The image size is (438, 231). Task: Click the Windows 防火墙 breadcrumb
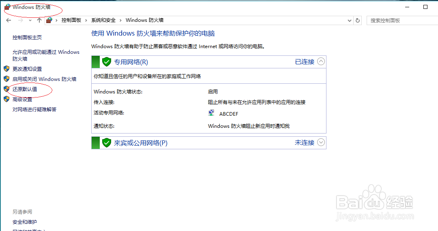point(144,20)
